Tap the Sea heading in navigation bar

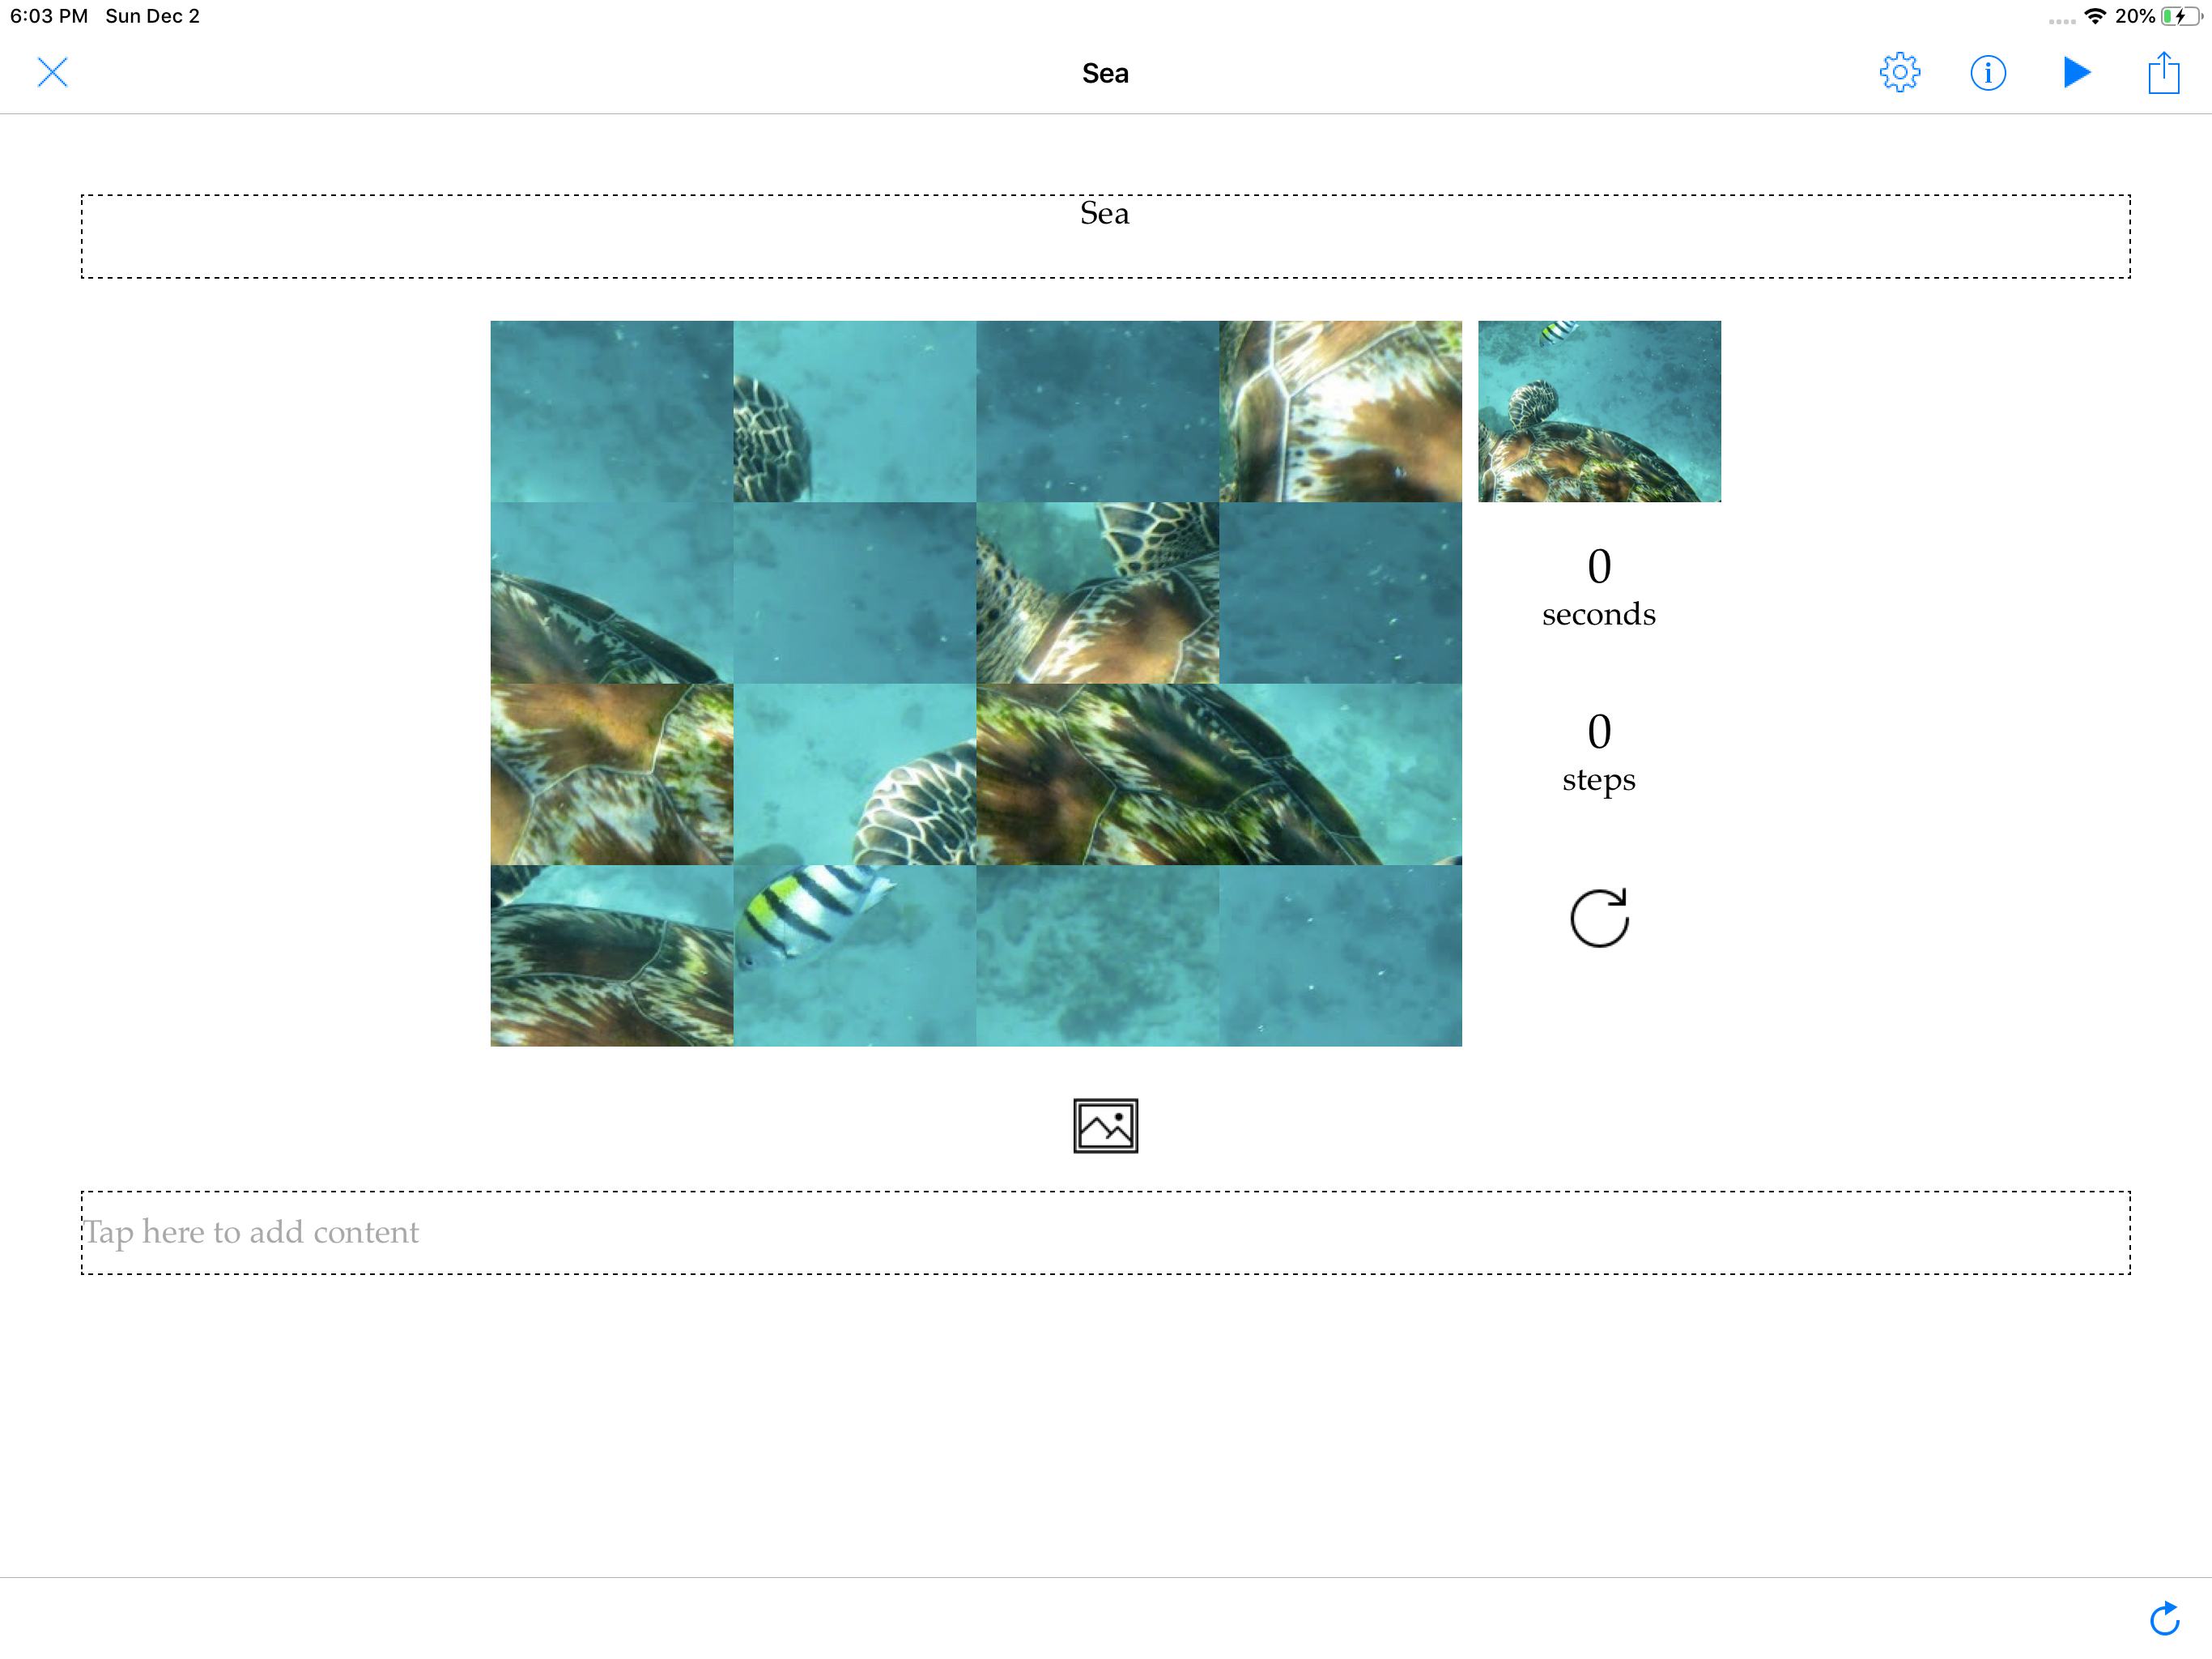[1105, 73]
